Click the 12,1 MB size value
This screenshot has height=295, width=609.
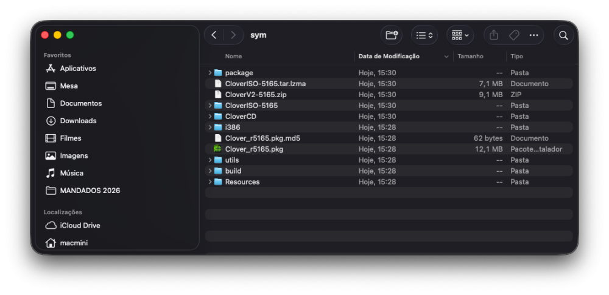pos(488,149)
